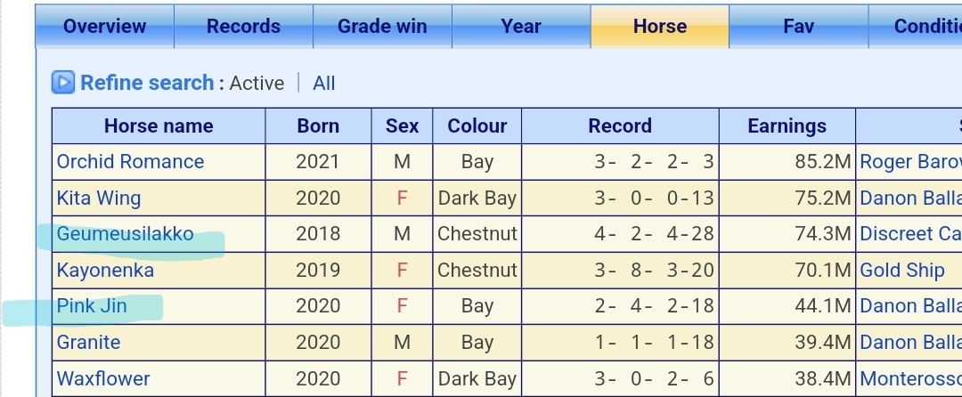Open the Orchid Romance horse page
This screenshot has height=397, width=962.
coord(130,162)
